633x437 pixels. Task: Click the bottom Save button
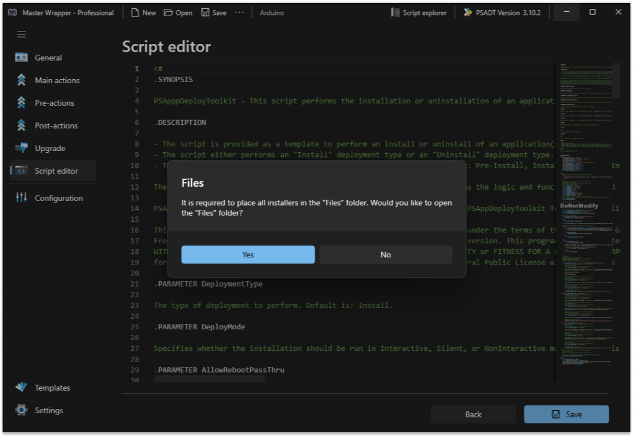coord(566,414)
